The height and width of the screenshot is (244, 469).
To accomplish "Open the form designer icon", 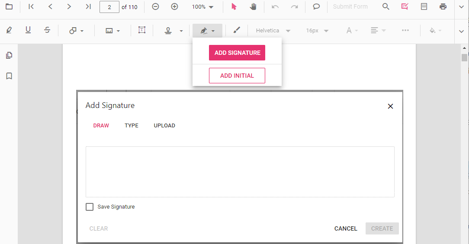I will pyautogui.click(x=424, y=6).
